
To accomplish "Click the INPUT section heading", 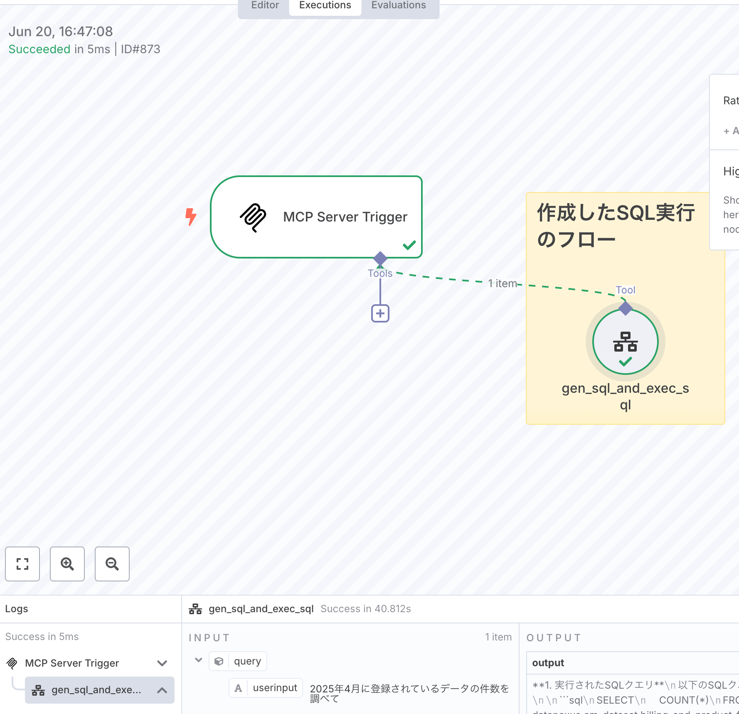I will click(x=209, y=638).
